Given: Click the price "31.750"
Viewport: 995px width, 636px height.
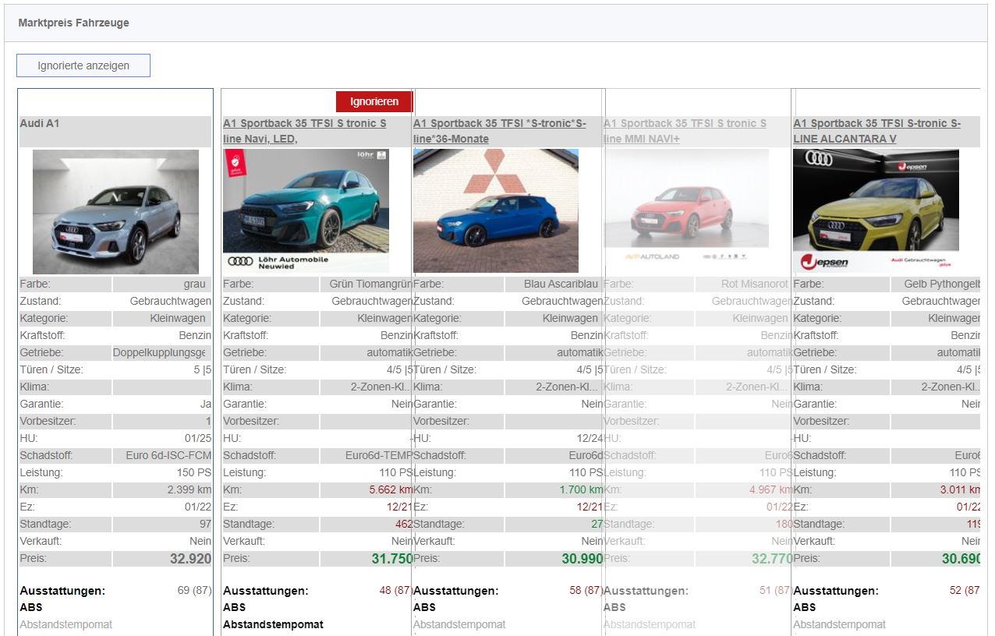Looking at the screenshot, I should coord(392,559).
